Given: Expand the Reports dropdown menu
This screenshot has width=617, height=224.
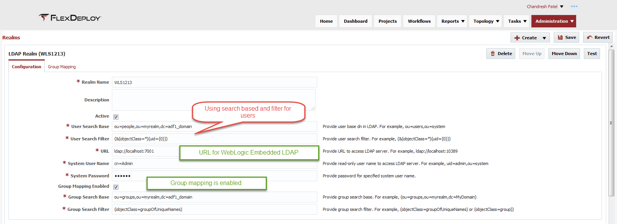Looking at the screenshot, I should pos(452,21).
